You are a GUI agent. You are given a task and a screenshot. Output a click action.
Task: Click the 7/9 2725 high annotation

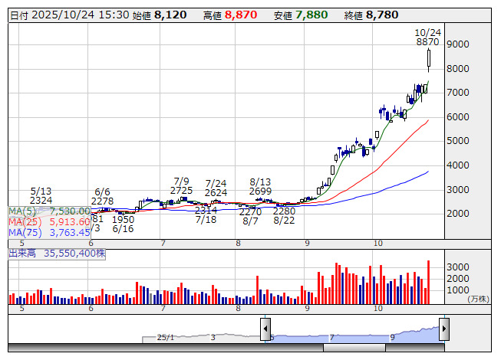(181, 185)
